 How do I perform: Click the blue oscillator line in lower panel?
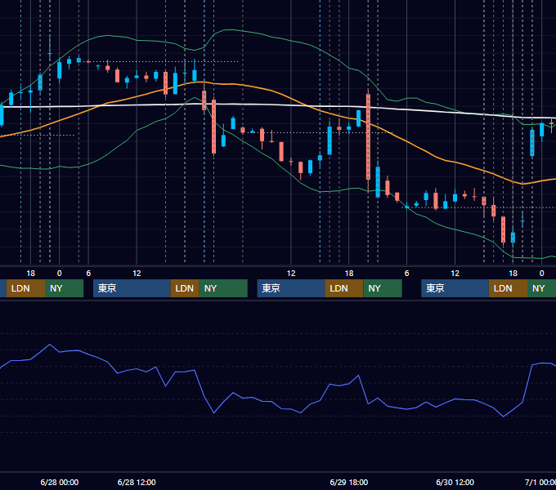tap(291, 409)
